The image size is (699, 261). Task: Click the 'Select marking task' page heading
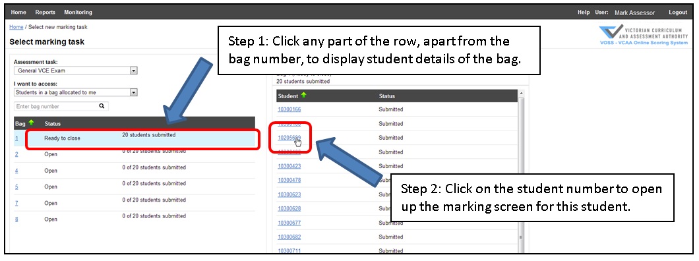pyautogui.click(x=47, y=42)
